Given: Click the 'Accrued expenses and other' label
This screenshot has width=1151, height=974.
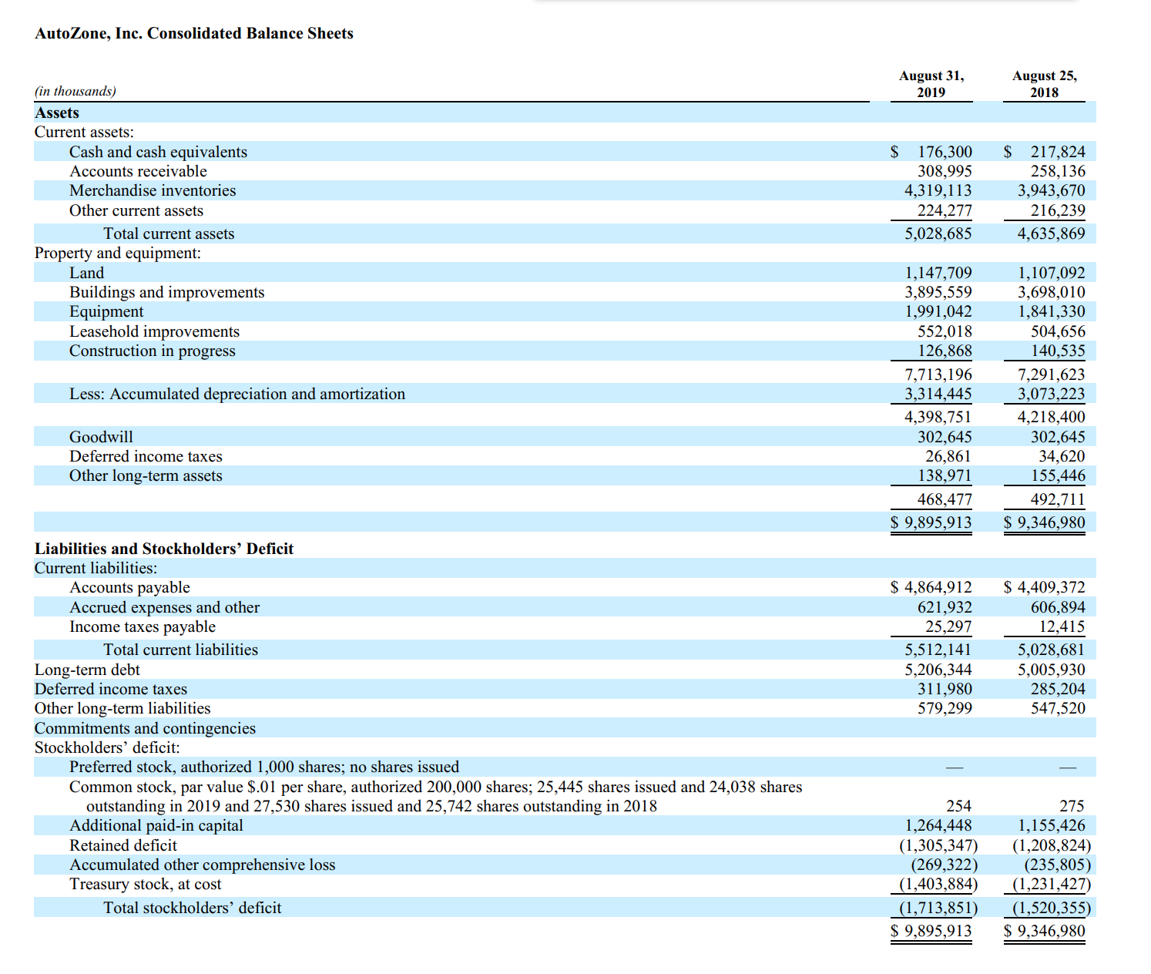Looking at the screenshot, I should tap(165, 607).
